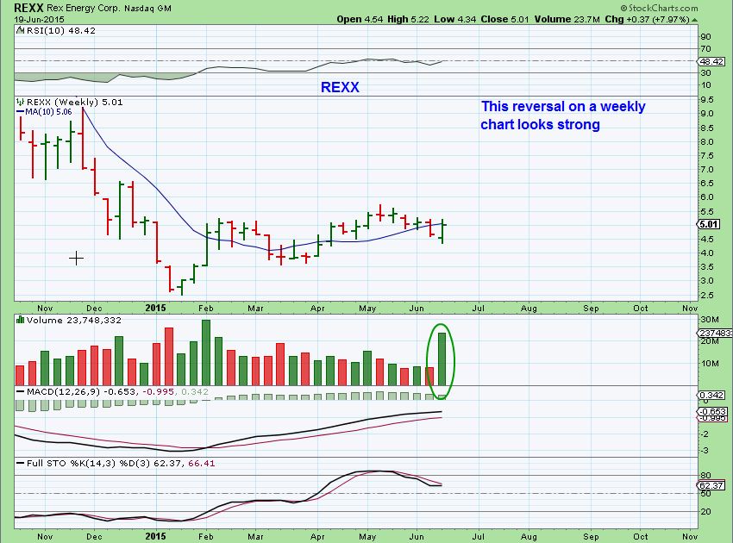Screen dimensions: 733x543
Task: Click the 'Volume 23.7M' header value
Action: 567,19
